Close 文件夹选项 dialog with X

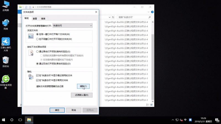point(96,12)
